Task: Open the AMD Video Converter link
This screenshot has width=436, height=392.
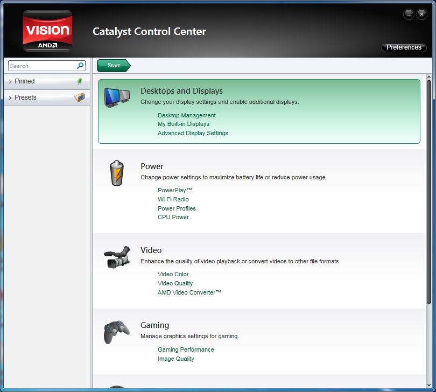Action: tap(189, 292)
